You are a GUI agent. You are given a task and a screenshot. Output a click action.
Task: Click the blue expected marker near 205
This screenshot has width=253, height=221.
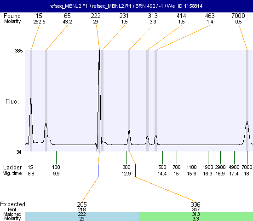98,171
